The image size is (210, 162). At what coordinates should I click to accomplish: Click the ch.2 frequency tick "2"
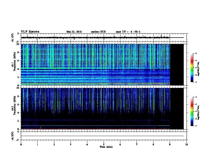pyautogui.click(x=19, y=121)
